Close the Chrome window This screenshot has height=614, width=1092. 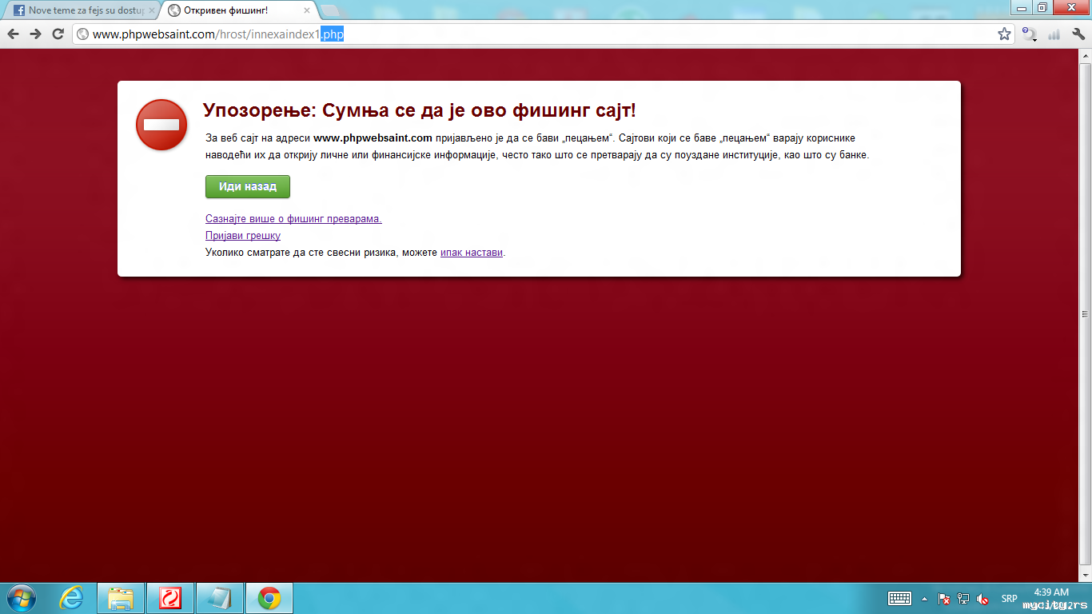click(x=1071, y=7)
